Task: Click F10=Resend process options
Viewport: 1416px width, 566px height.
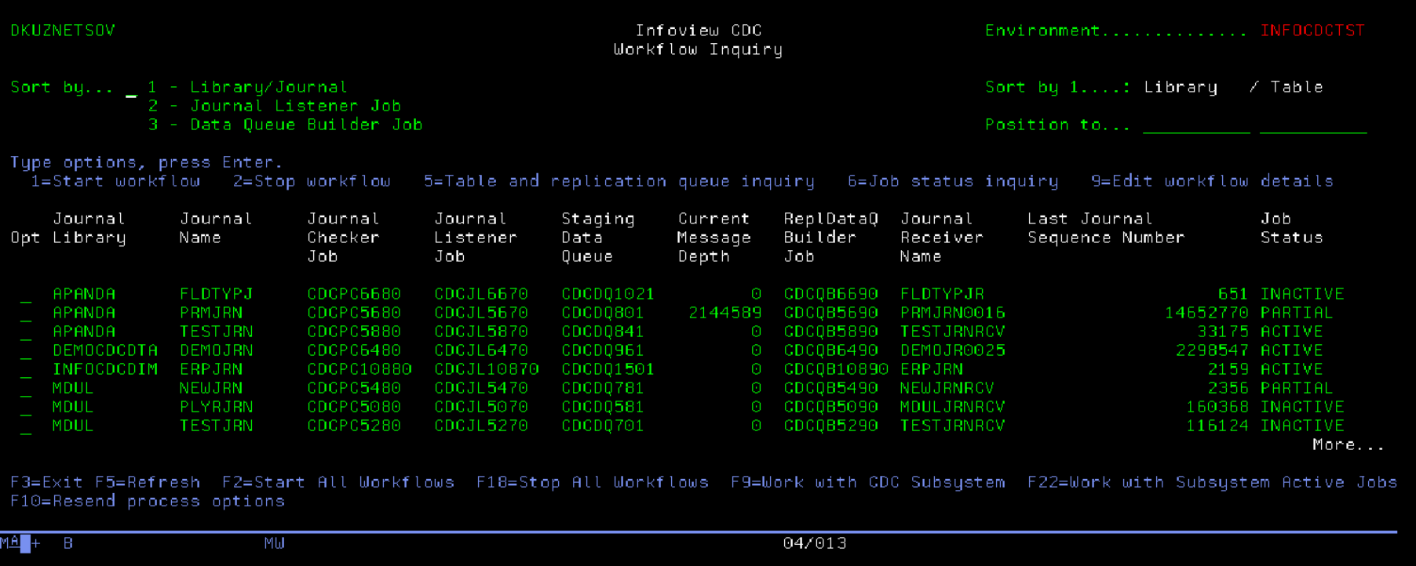Action: point(148,501)
